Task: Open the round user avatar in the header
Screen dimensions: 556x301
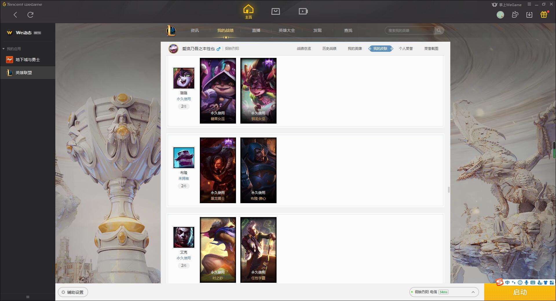Action: (x=500, y=15)
